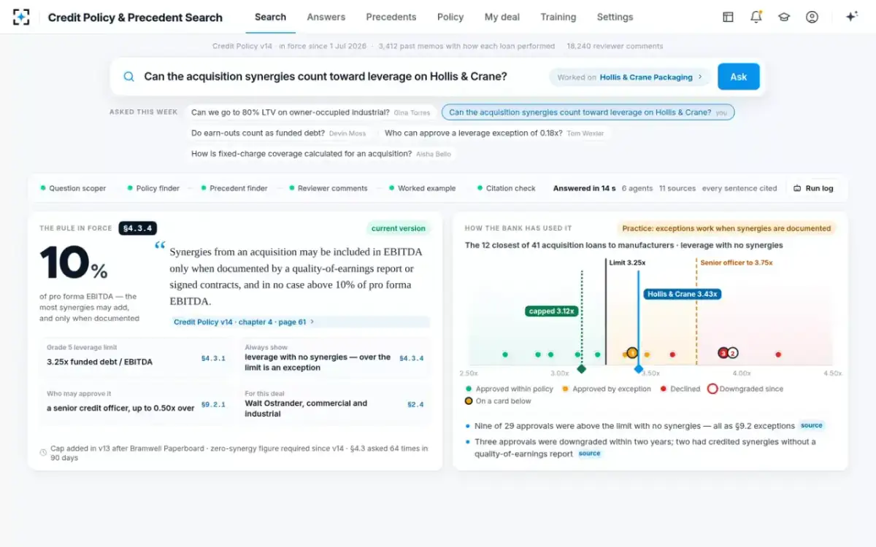This screenshot has height=547, width=876.
Task: Select the highlighted acquisition synergies question chip
Action: click(x=588, y=112)
